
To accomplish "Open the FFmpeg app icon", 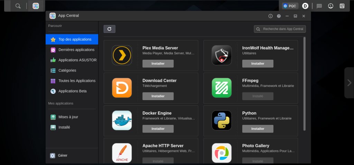I will (x=222, y=88).
